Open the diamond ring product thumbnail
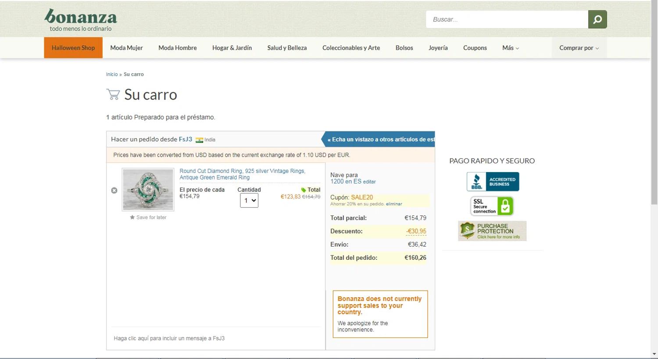Viewport: 658px width, 359px height. pos(148,190)
